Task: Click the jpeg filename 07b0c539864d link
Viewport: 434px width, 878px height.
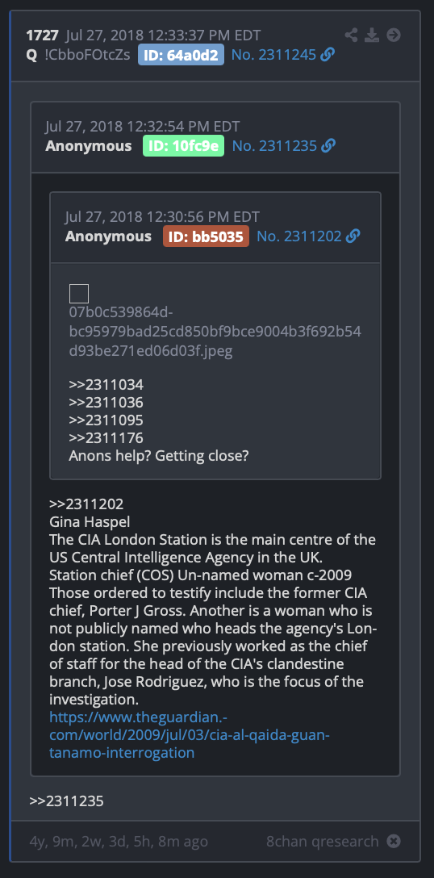Action: pyautogui.click(x=215, y=332)
